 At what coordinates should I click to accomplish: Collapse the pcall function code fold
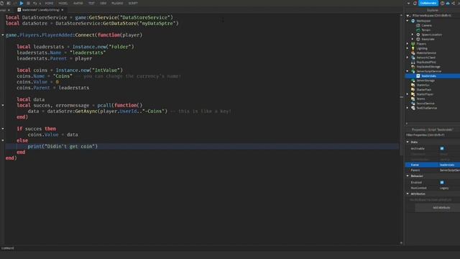(x=3, y=105)
